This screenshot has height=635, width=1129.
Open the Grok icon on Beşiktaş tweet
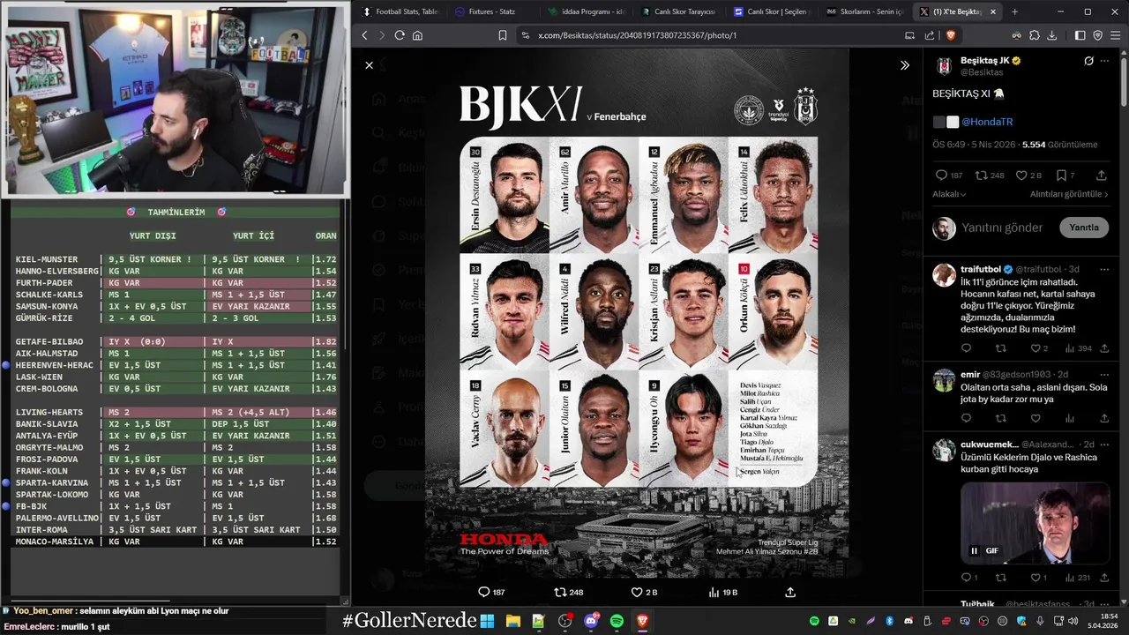pos(1088,61)
